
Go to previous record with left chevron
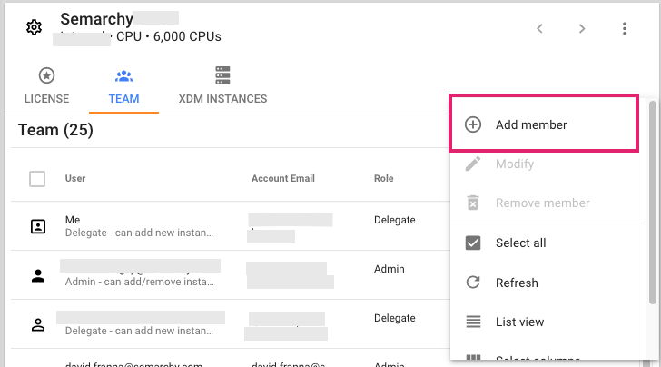click(x=539, y=28)
